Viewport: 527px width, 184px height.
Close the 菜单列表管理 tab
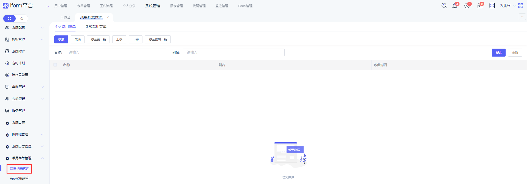click(x=108, y=18)
